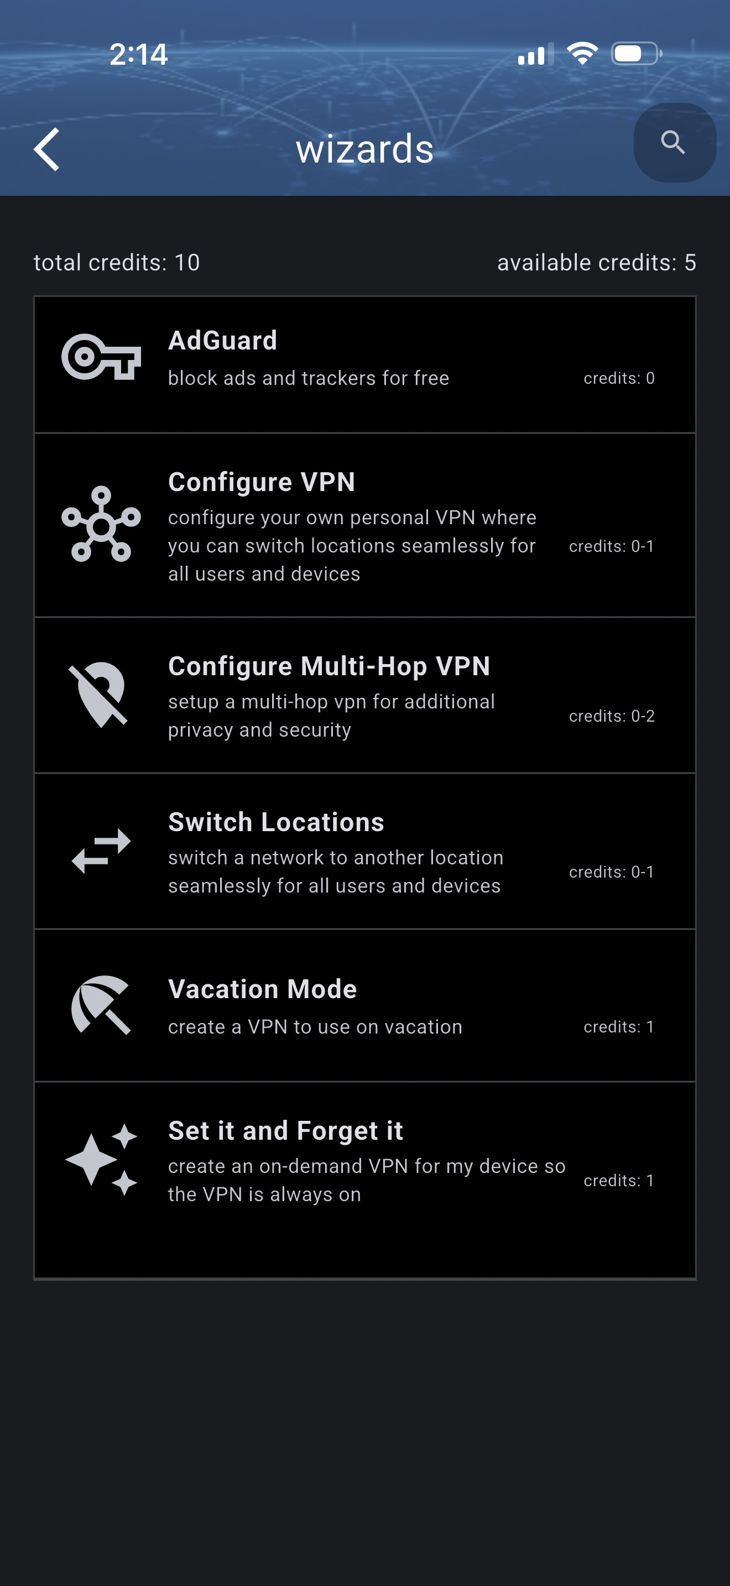730x1586 pixels.
Task: Tap the total credits: 10 label
Action: pos(117,262)
